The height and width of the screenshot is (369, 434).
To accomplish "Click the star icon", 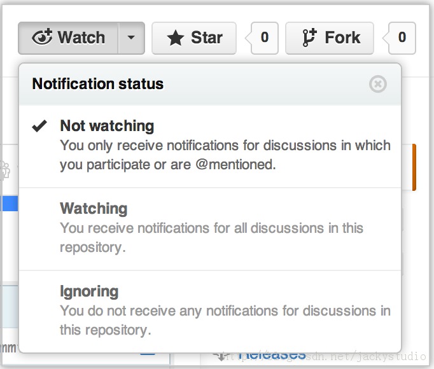I will pyautogui.click(x=176, y=38).
